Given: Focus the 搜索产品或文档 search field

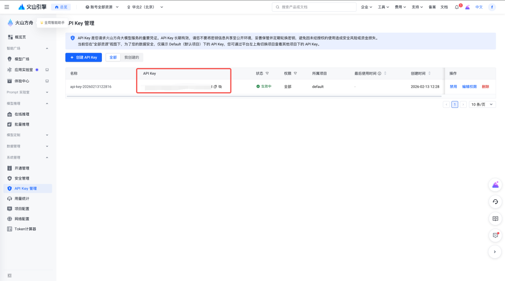Looking at the screenshot, I should pyautogui.click(x=314, y=7).
